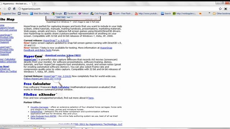Open Contact us in the sidebar
The height and width of the screenshot is (129, 230).
click(x=5, y=69)
